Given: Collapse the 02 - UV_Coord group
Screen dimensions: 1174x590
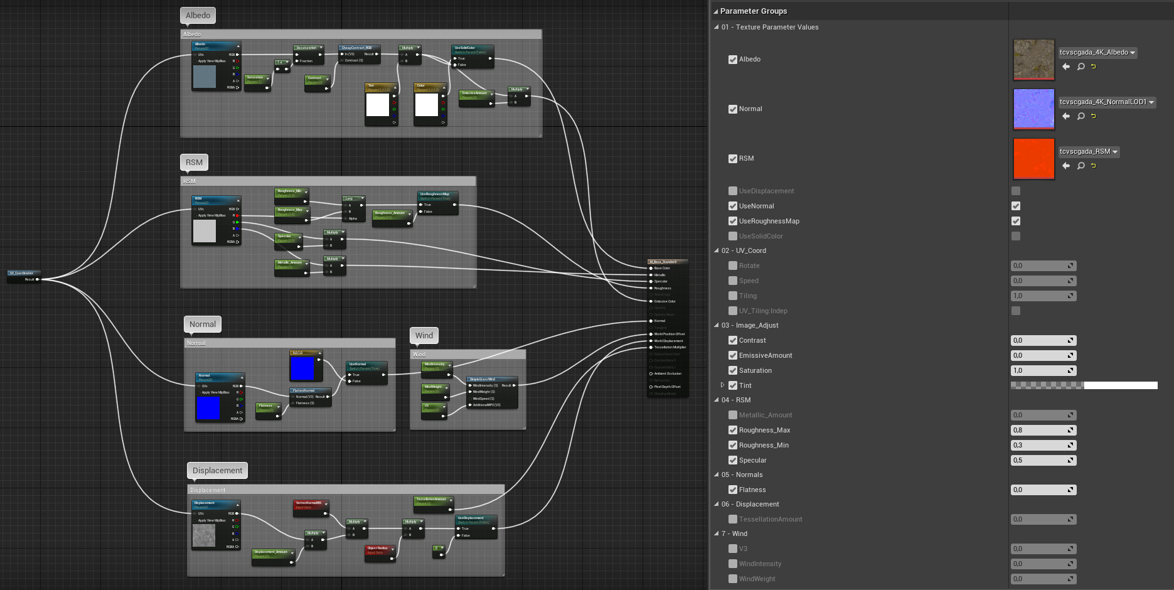Looking at the screenshot, I should click(717, 250).
